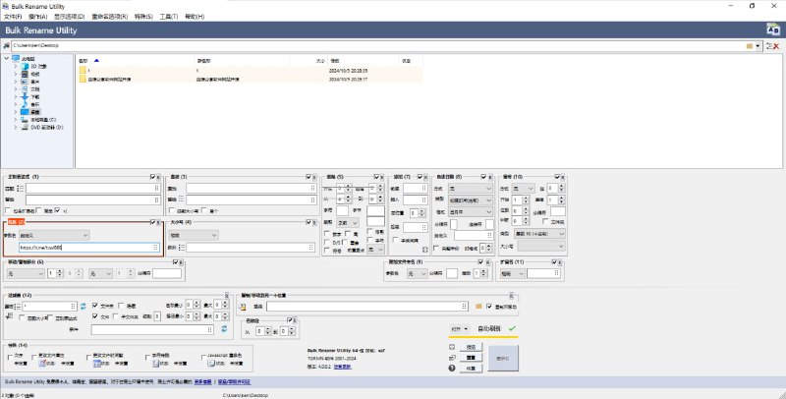
Task: Click the file attributes status icon in Special (14)
Action: (x=42, y=364)
